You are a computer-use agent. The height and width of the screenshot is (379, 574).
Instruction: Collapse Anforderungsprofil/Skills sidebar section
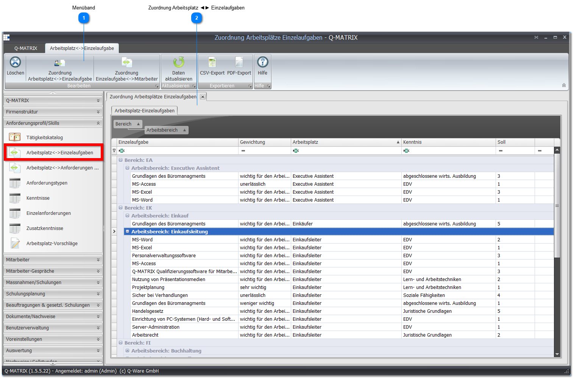[x=53, y=123]
